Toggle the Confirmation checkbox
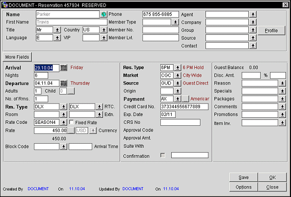Viewport: 291px width, 197px height. tap(163, 155)
